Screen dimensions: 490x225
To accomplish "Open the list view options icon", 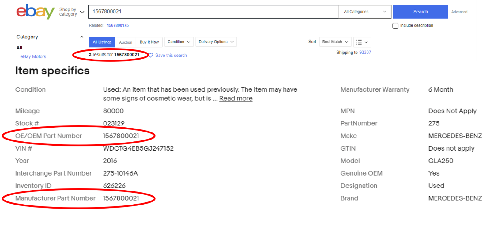I will pyautogui.click(x=362, y=42).
